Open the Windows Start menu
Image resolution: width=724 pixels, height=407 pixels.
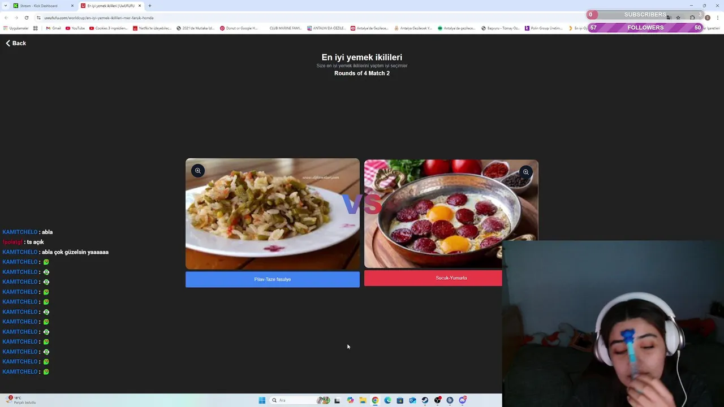click(x=262, y=400)
